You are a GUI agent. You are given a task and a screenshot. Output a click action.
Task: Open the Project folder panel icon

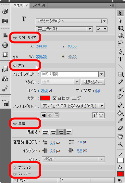tap(5, 103)
